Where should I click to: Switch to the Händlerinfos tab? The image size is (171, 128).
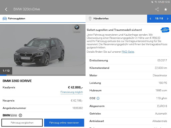(x=116, y=19)
